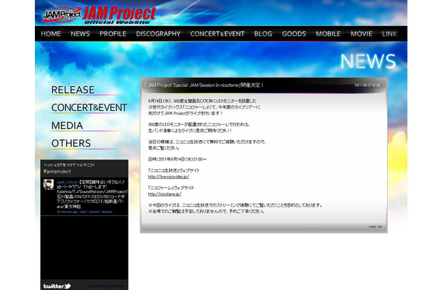Open the live.nicovideo.jp link

[168, 177]
